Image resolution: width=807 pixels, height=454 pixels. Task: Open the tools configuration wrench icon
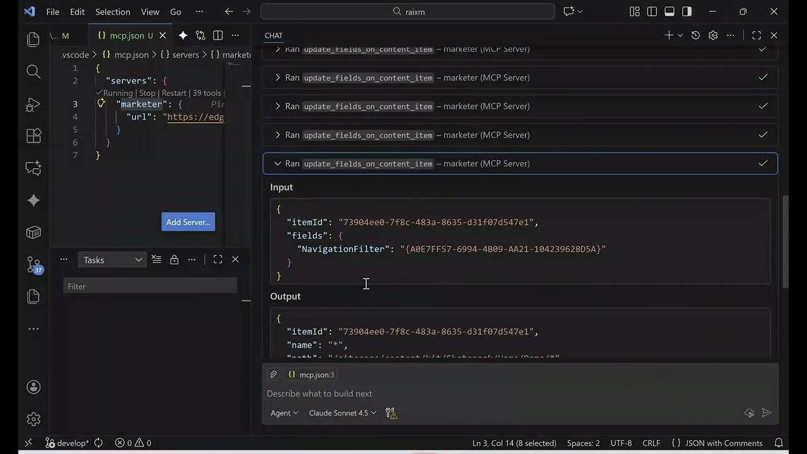coord(391,413)
